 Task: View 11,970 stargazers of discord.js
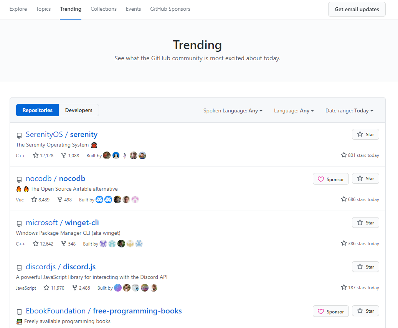pos(54,288)
